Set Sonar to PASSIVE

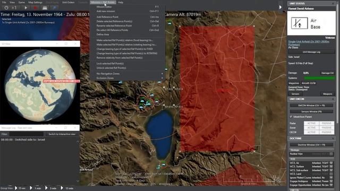(x=327, y=128)
